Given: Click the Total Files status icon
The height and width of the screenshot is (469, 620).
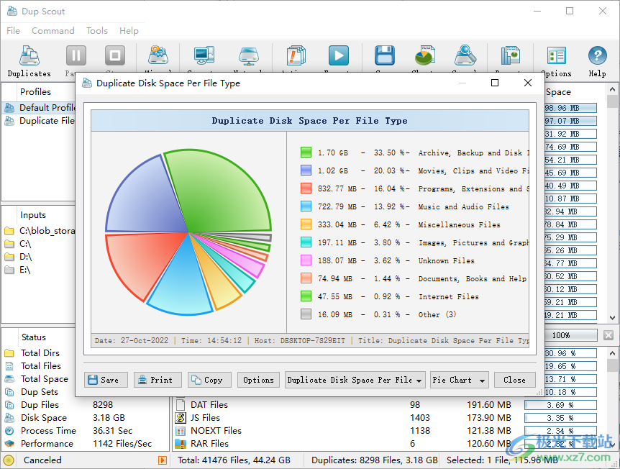Looking at the screenshot, I should tap(9, 366).
